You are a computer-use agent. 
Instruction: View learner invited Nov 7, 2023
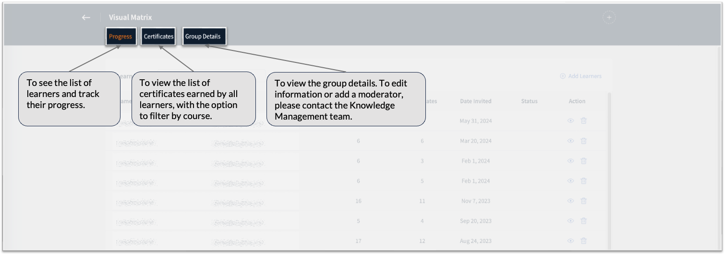[570, 201]
